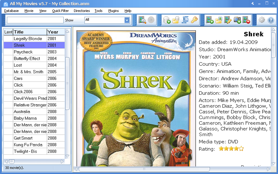
Task: Open a database via the folder-cylinder icon
Action: [176, 20]
